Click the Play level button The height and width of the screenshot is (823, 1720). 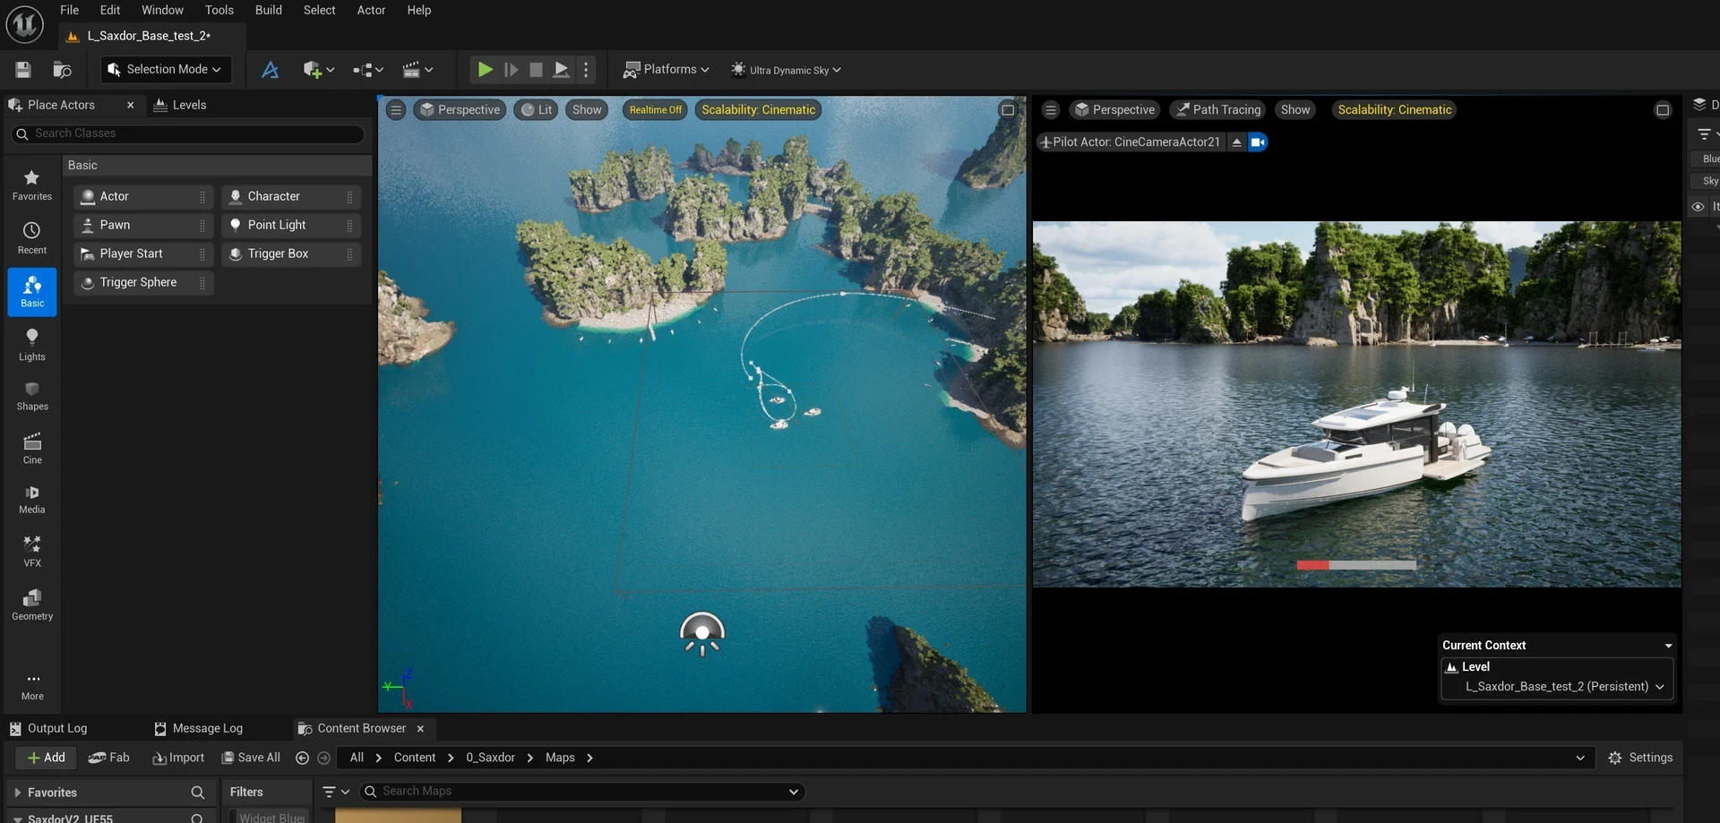coord(485,70)
